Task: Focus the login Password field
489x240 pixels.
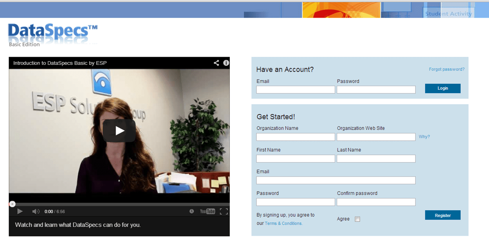Action: coord(376,90)
